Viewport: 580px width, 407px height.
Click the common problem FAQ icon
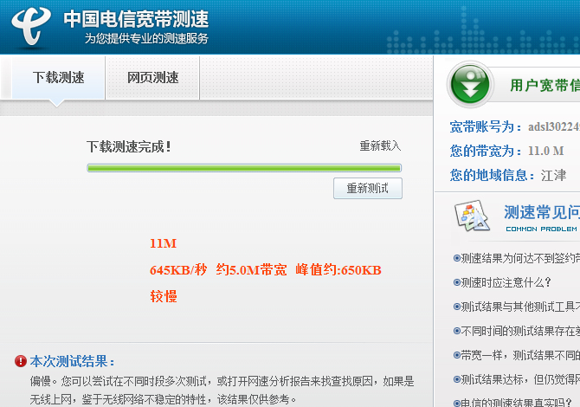pyautogui.click(x=471, y=216)
